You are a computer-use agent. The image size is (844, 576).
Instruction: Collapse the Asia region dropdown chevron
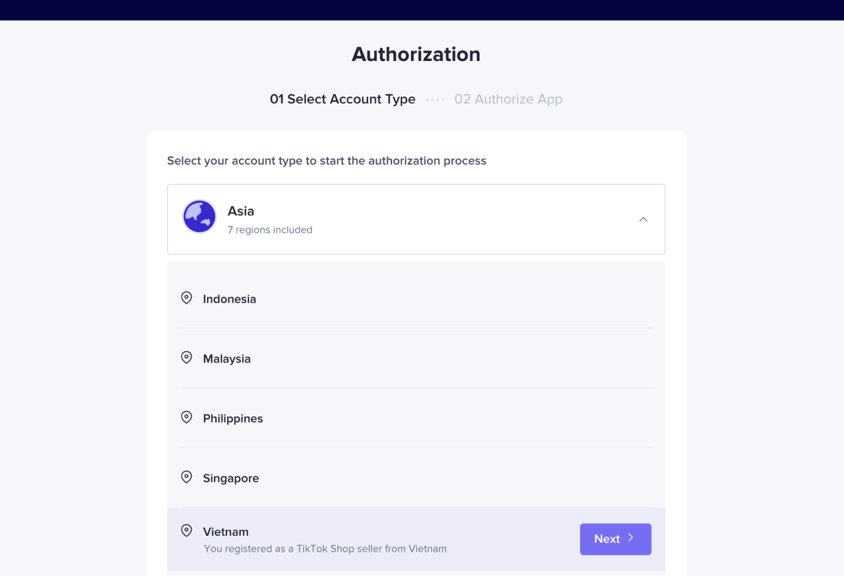click(x=643, y=220)
